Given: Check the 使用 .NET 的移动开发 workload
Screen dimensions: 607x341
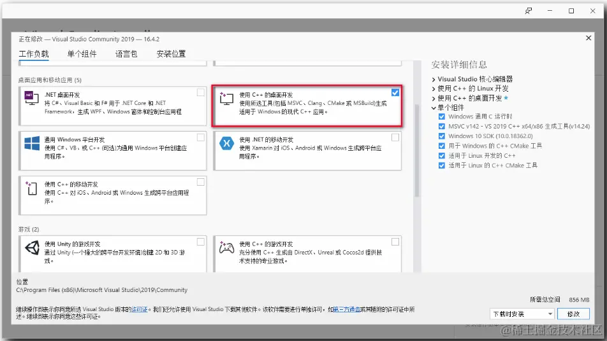Looking at the screenshot, I should pos(395,137).
